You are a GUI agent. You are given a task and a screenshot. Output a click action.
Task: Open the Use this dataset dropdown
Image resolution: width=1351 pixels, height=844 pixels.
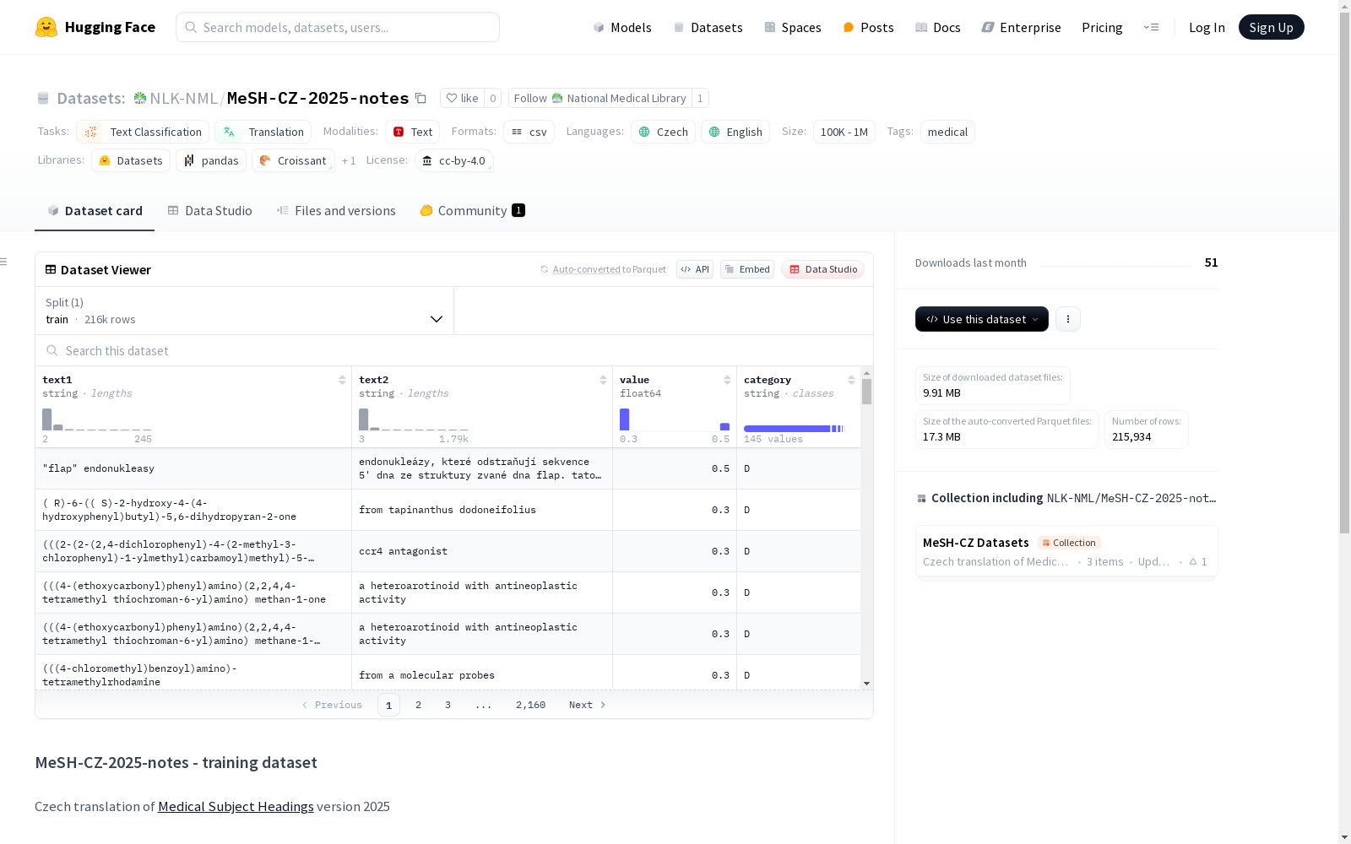coord(982,319)
